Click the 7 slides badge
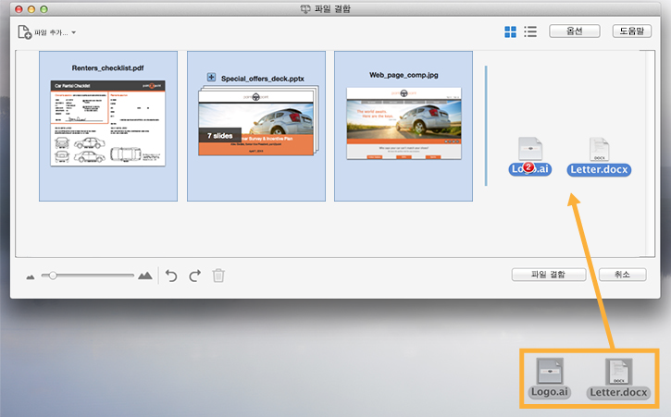Image resolution: width=671 pixels, height=417 pixels. [220, 136]
